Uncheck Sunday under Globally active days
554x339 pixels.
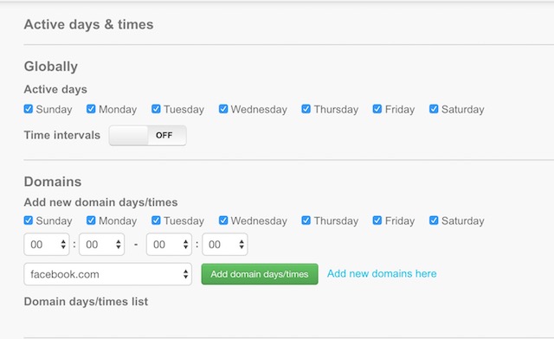[x=29, y=109]
